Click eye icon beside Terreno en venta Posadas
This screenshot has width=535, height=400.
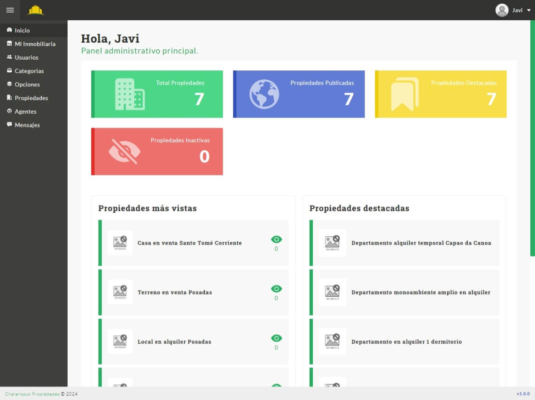pos(276,289)
